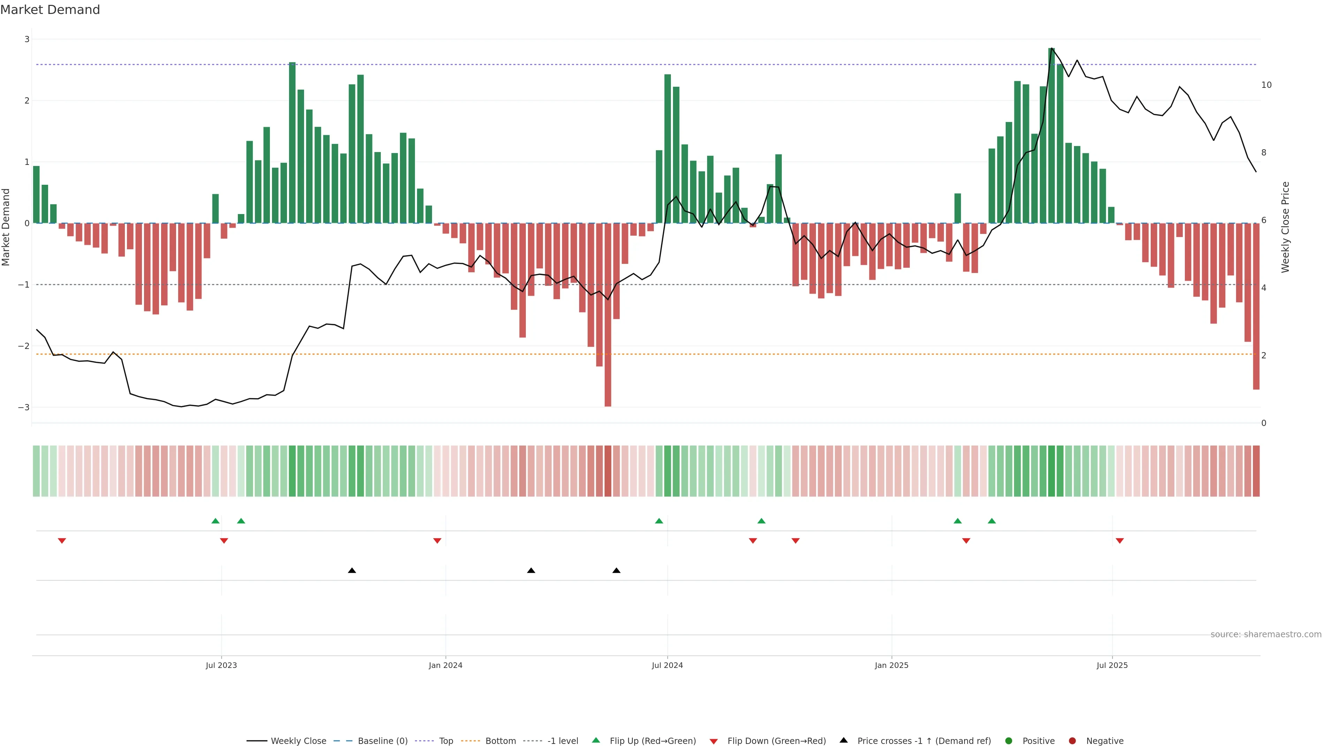
Task: Click the Jul 2025 x-axis label
Action: (x=1112, y=665)
